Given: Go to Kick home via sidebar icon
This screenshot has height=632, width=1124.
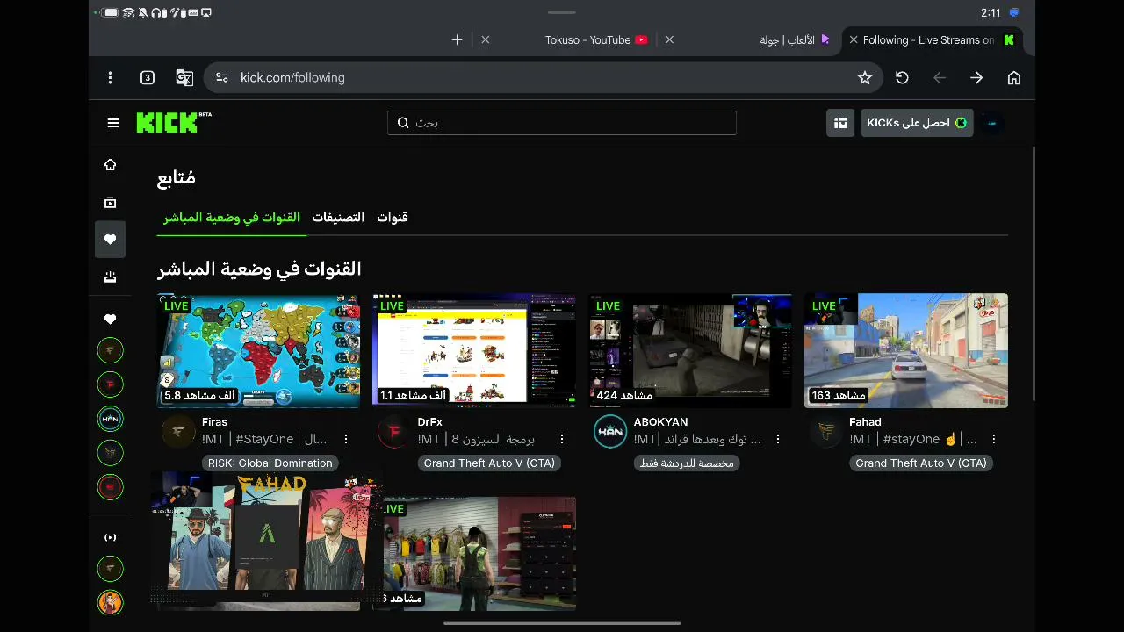Looking at the screenshot, I should [110, 165].
